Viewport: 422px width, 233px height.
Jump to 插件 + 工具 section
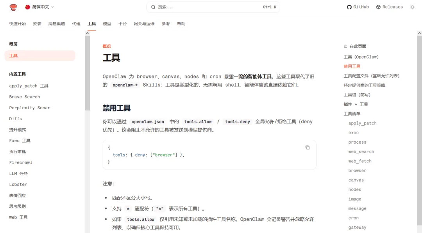click(x=356, y=104)
